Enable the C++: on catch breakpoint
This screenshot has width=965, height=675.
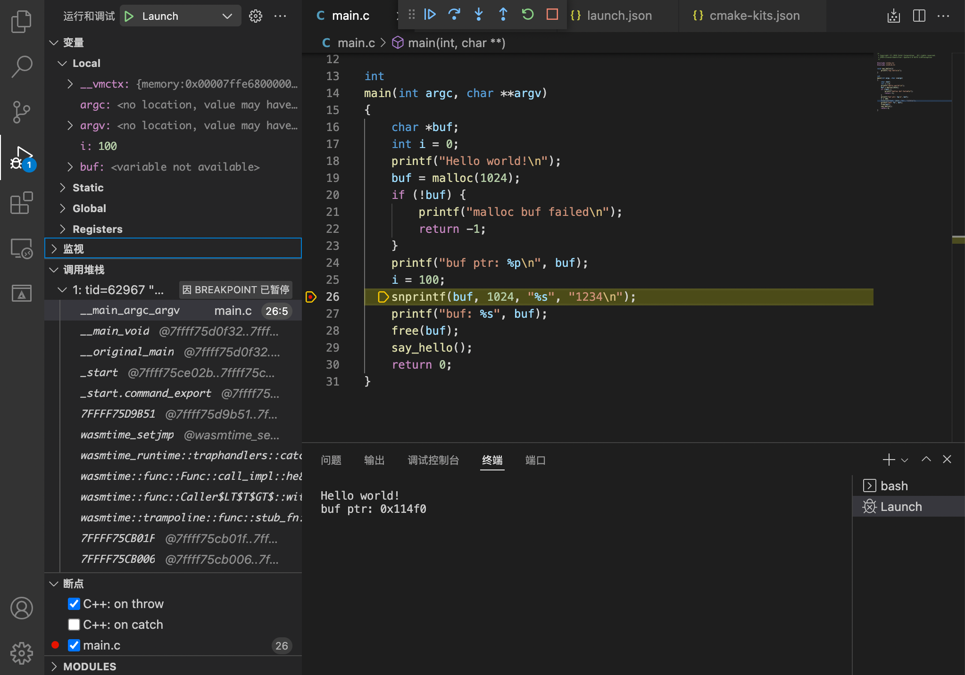pos(74,625)
